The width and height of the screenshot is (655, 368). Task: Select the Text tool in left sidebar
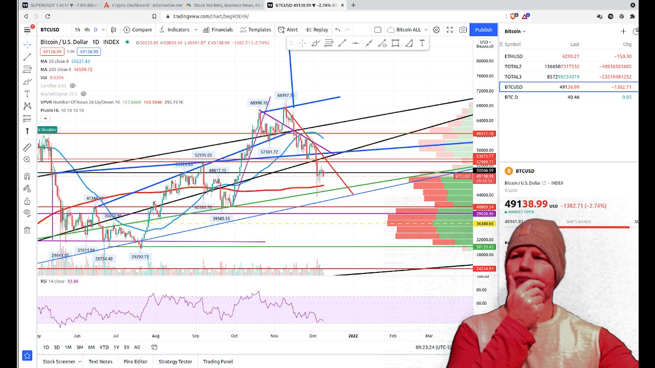(x=27, y=94)
